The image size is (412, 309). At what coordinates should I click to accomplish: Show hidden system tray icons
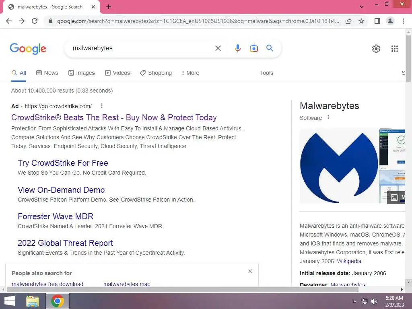point(355,301)
